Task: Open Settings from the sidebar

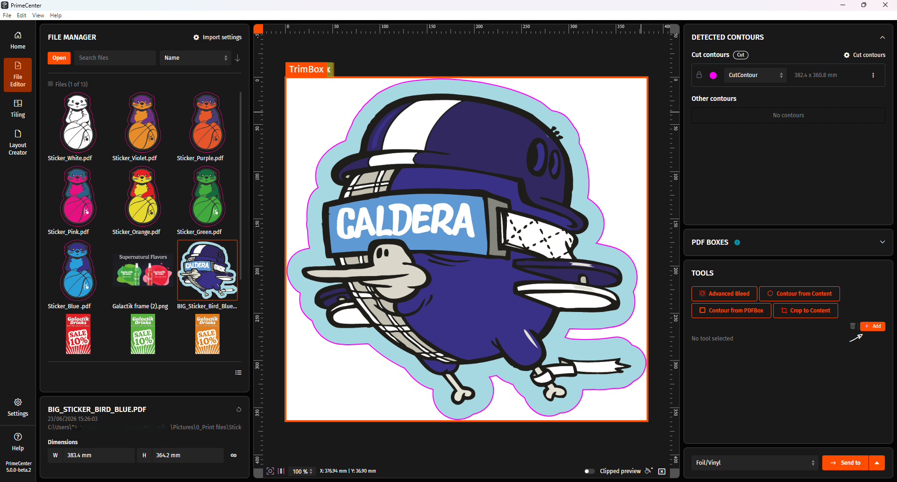Action: point(18,407)
